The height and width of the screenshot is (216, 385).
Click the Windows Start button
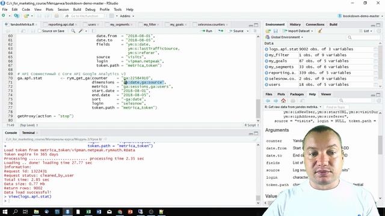[x=5, y=212]
